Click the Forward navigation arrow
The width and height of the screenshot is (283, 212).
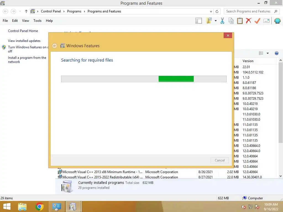13,11
